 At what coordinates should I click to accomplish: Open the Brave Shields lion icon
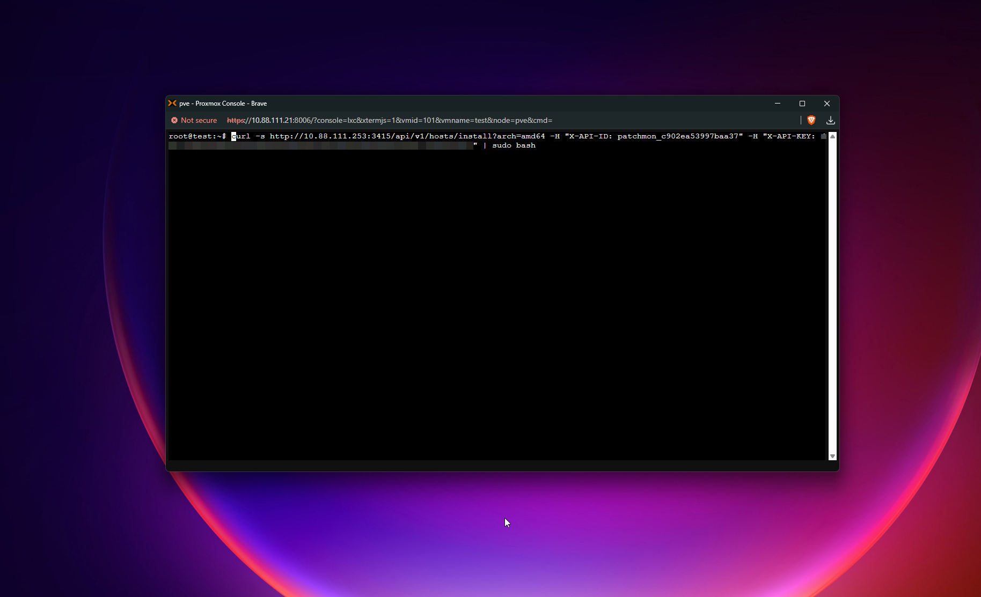tap(811, 120)
